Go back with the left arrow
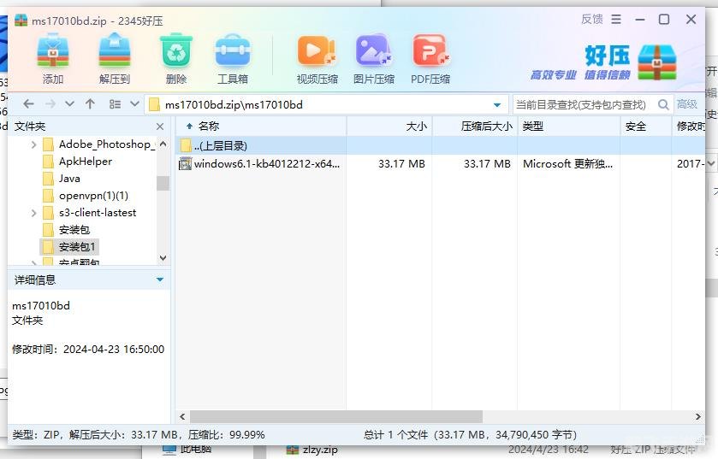Image resolution: width=718 pixels, height=459 pixels. coord(28,104)
